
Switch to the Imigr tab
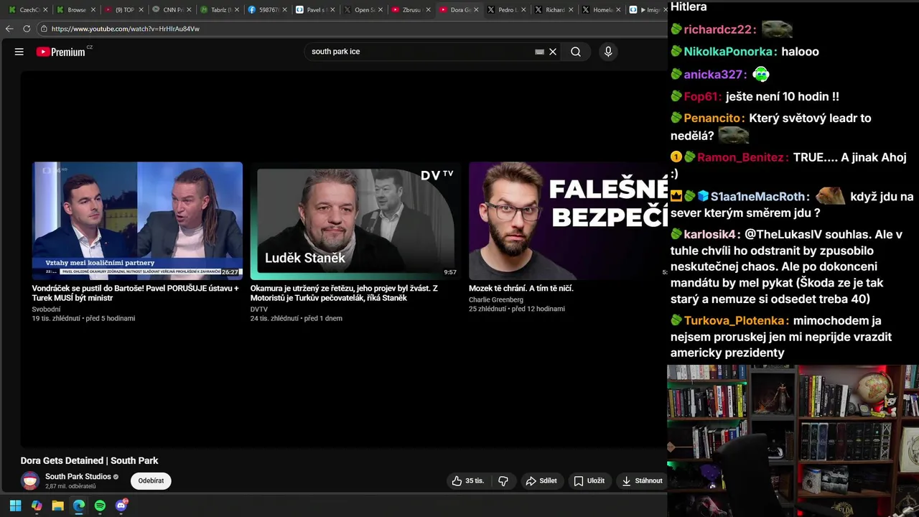click(646, 10)
